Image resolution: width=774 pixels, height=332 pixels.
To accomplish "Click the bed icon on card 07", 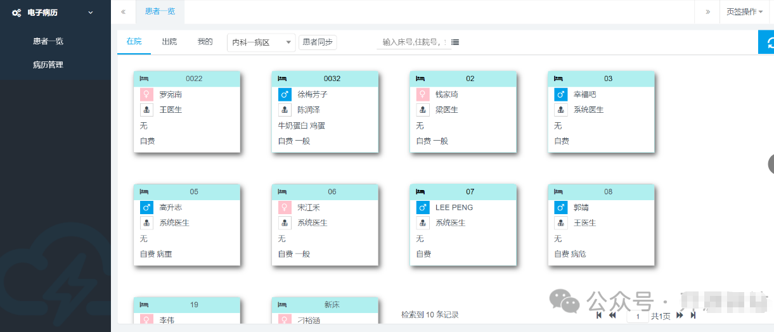I will (x=420, y=191).
